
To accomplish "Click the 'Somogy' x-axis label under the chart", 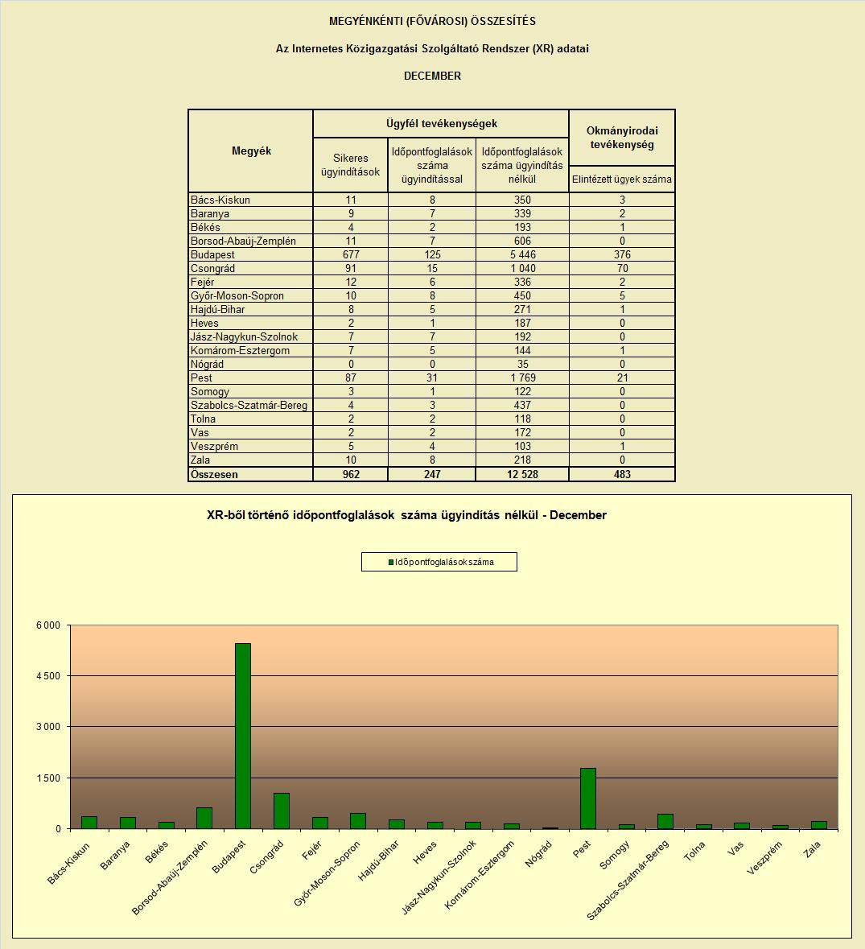I will (x=615, y=855).
